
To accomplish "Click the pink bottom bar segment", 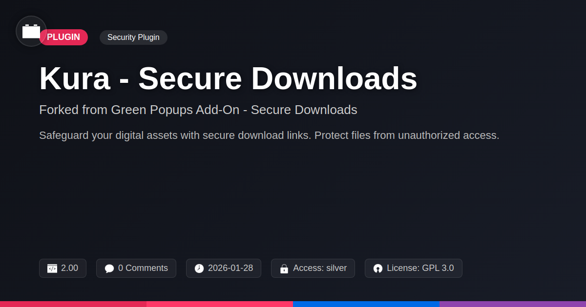I will pos(220,304).
